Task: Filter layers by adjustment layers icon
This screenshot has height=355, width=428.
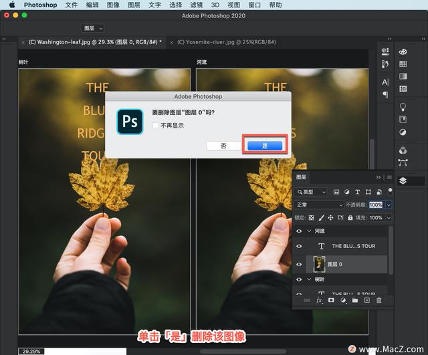Action: [x=346, y=192]
